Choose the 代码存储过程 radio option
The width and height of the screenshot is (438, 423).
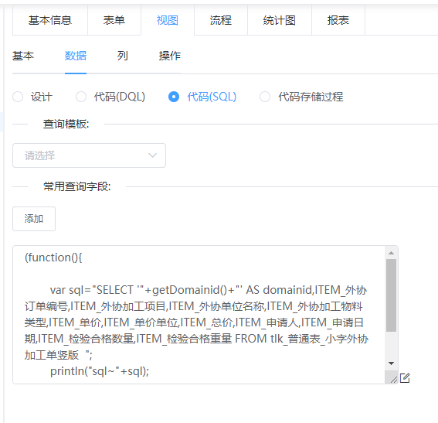point(265,97)
